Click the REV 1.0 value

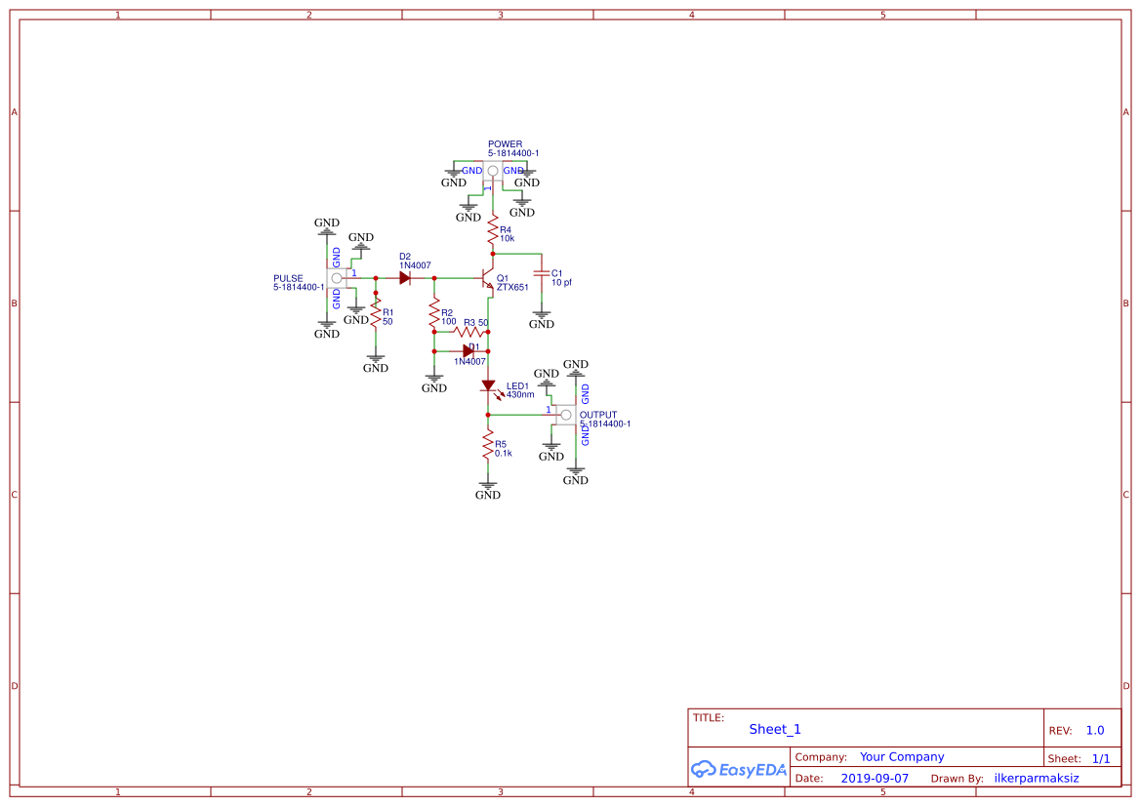[x=1092, y=729]
